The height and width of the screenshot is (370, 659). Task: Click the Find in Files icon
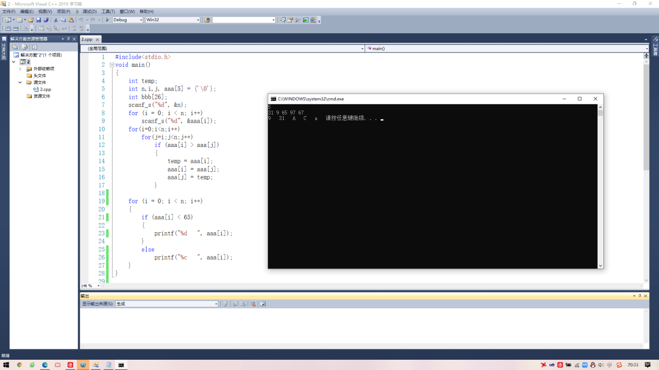click(207, 20)
